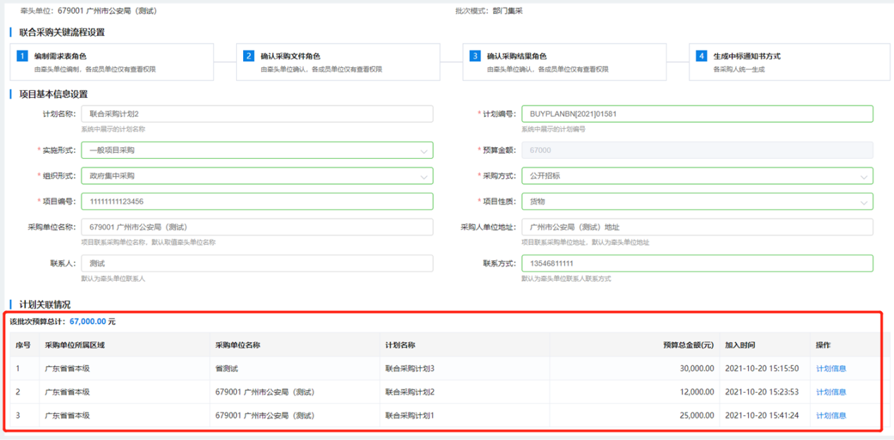894x440 pixels.
Task: Focus the 联系人 input field
Action: coord(256,263)
